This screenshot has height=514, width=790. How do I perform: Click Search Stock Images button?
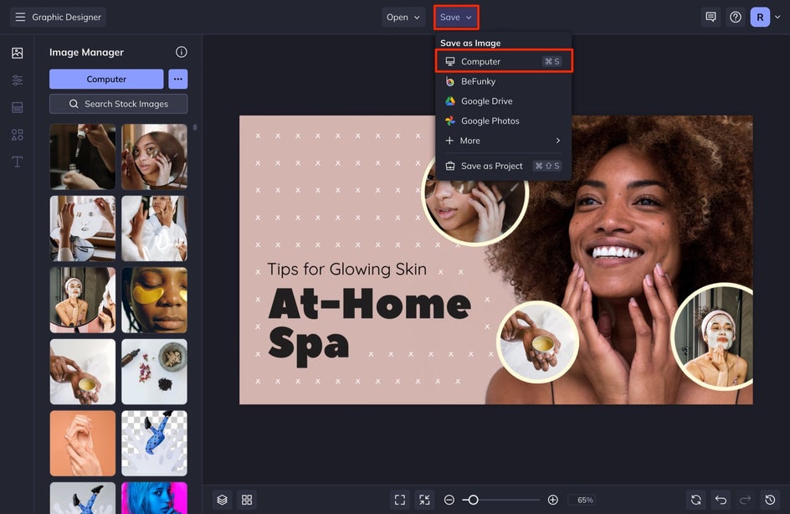118,104
